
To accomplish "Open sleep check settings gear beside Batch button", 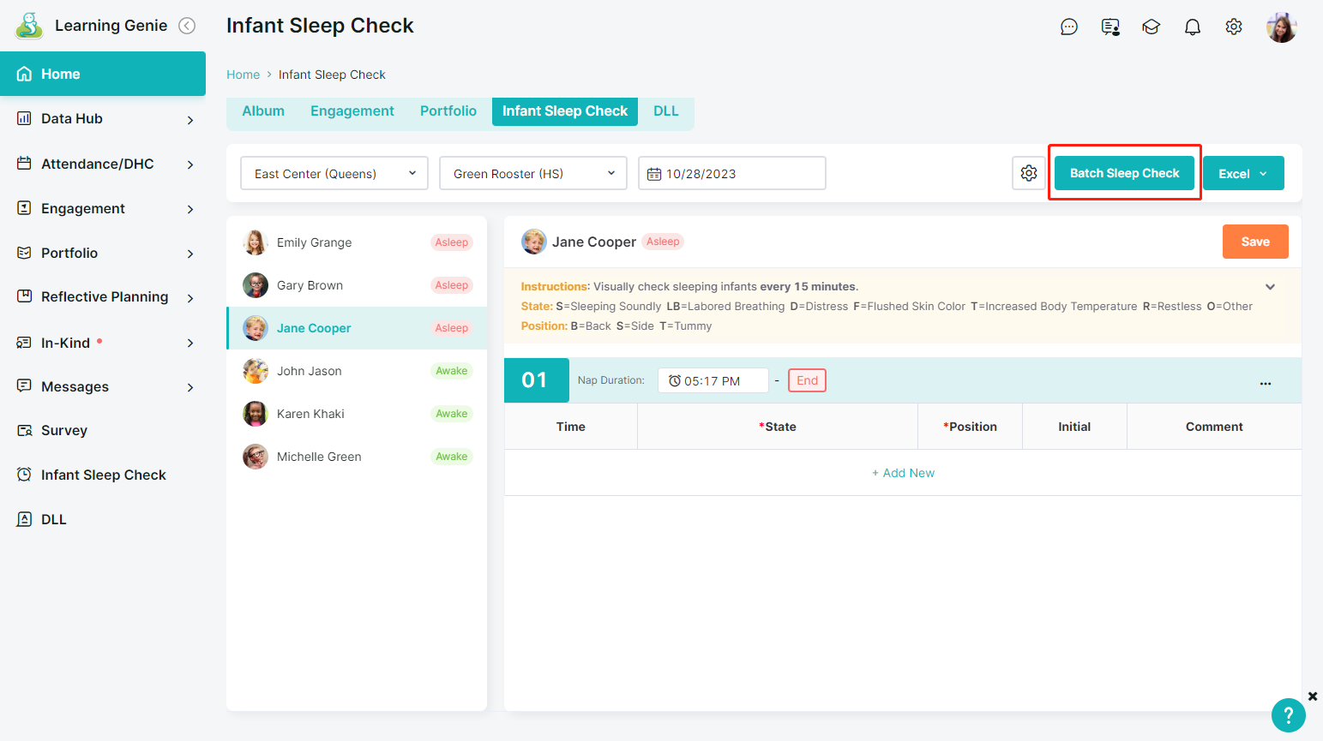I will click(1028, 173).
